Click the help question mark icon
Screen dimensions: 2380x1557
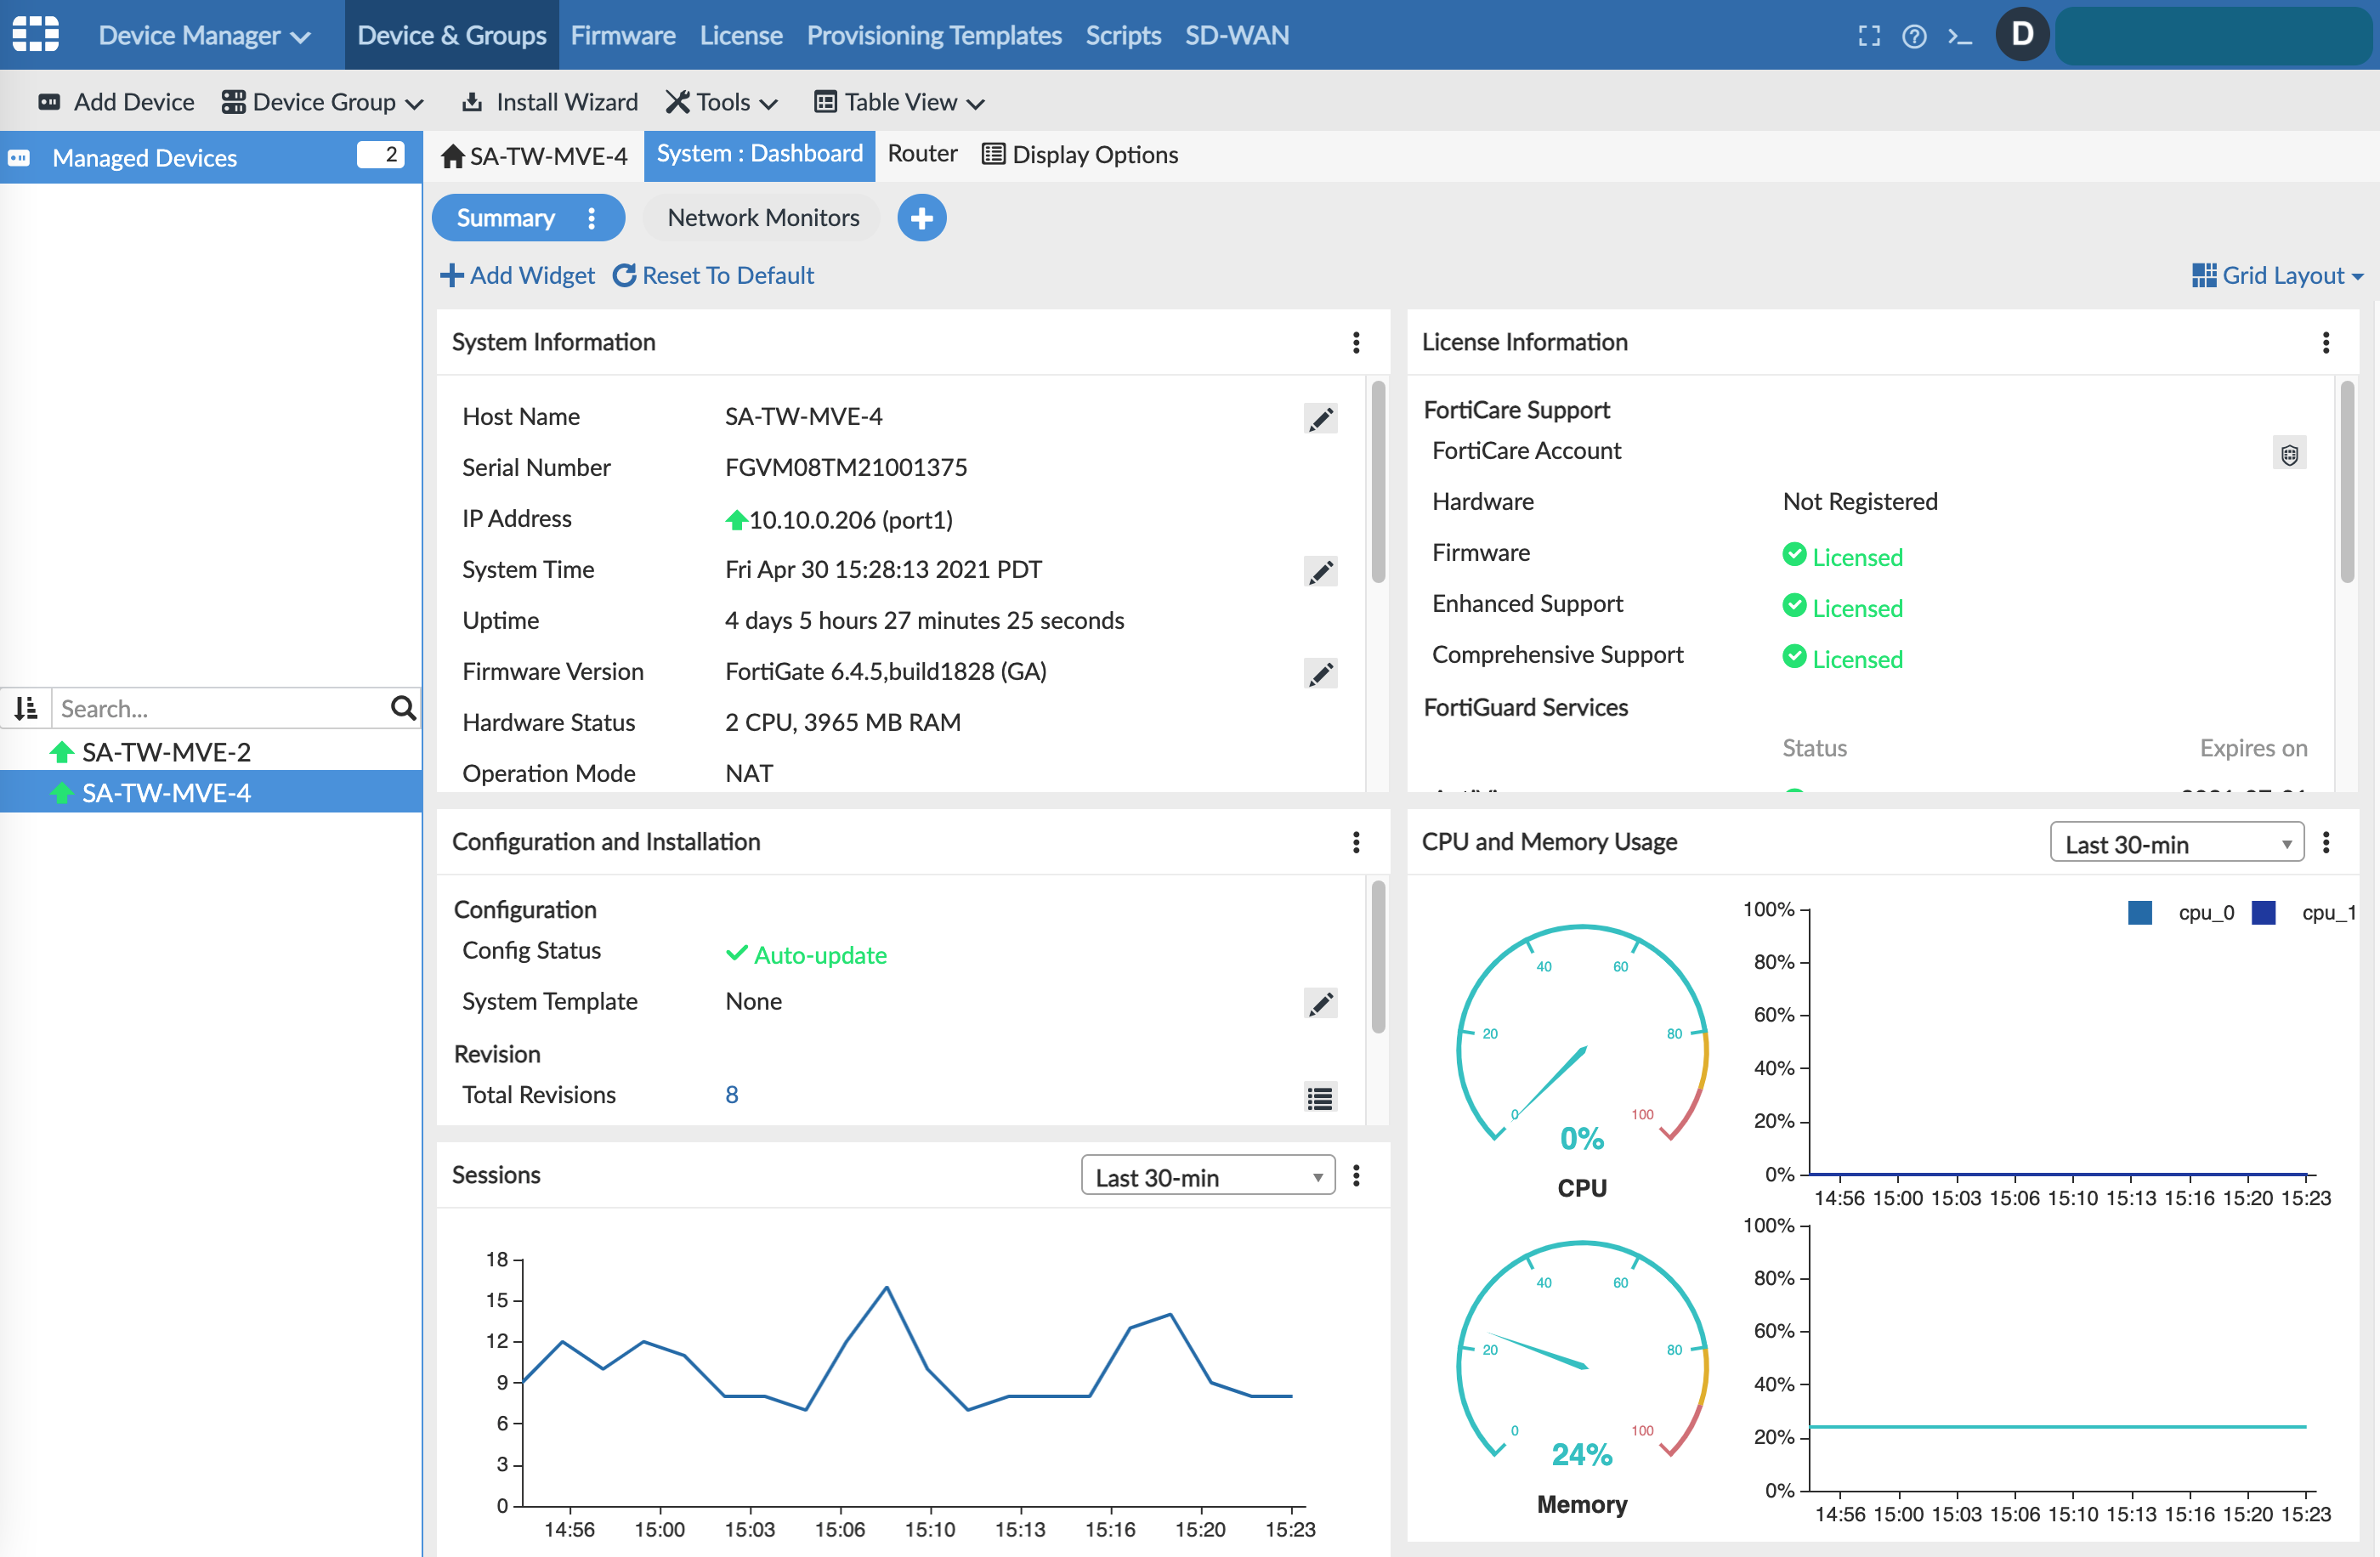[x=1914, y=35]
